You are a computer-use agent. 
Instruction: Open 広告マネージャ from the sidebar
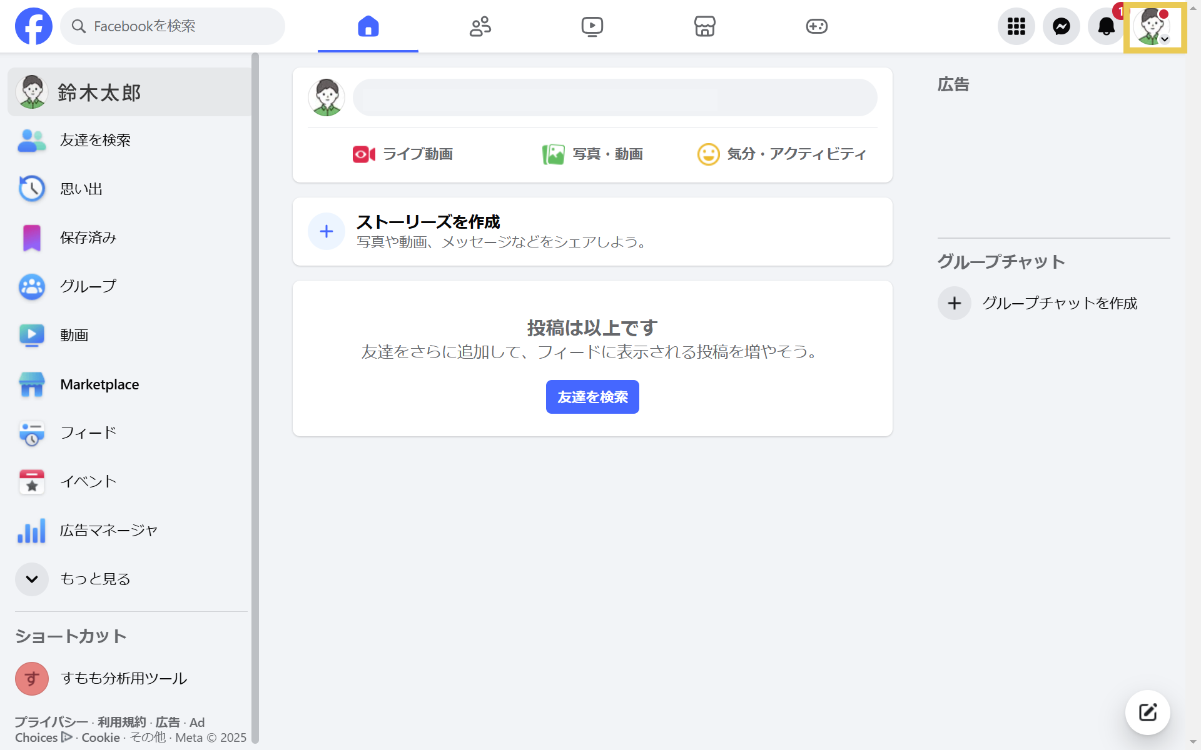coord(108,531)
